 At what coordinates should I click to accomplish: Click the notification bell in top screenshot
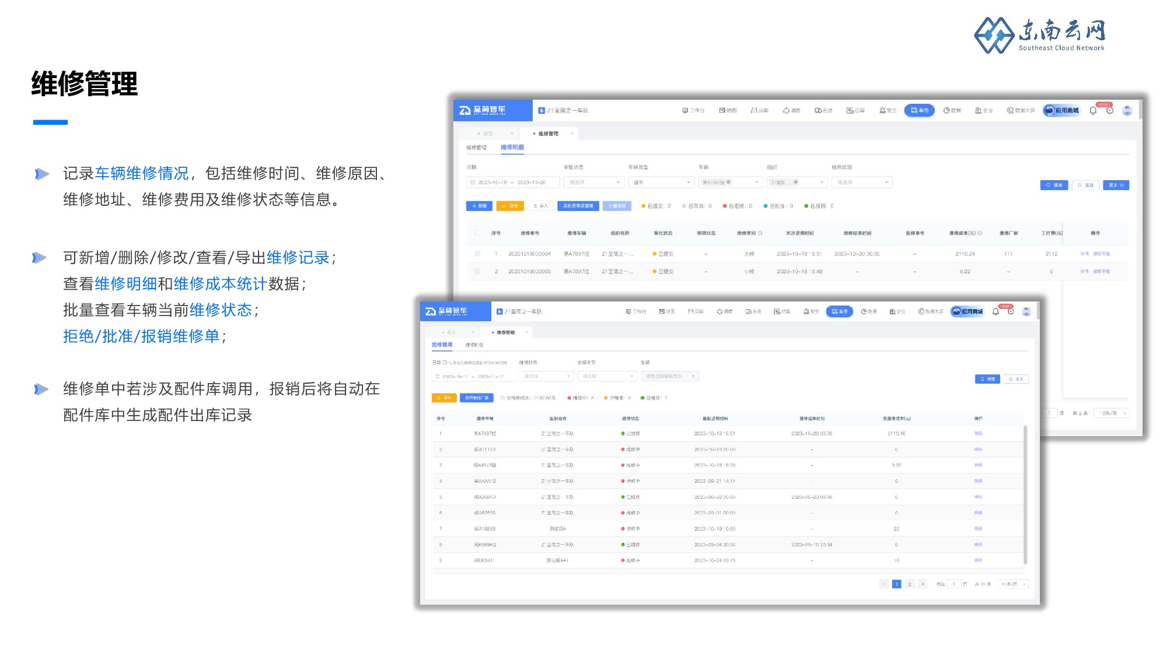[1093, 110]
